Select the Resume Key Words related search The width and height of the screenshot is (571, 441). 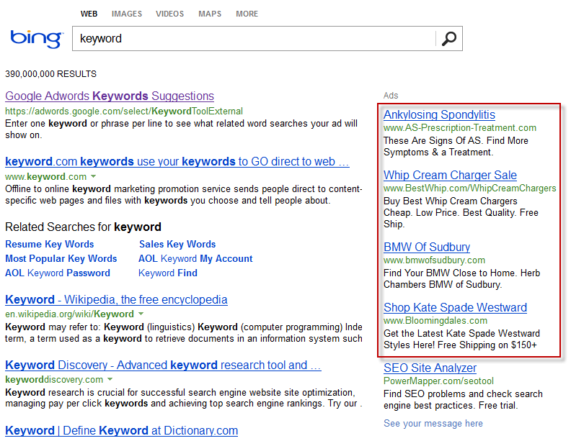[50, 244]
